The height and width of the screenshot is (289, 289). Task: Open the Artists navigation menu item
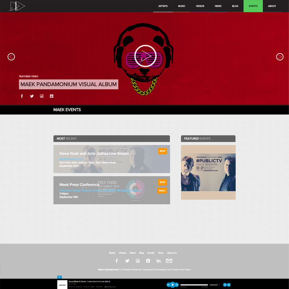click(x=163, y=6)
